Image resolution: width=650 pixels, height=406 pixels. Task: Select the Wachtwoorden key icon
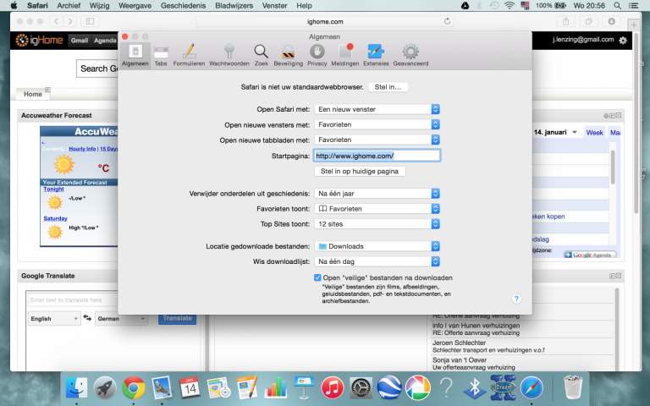229,55
